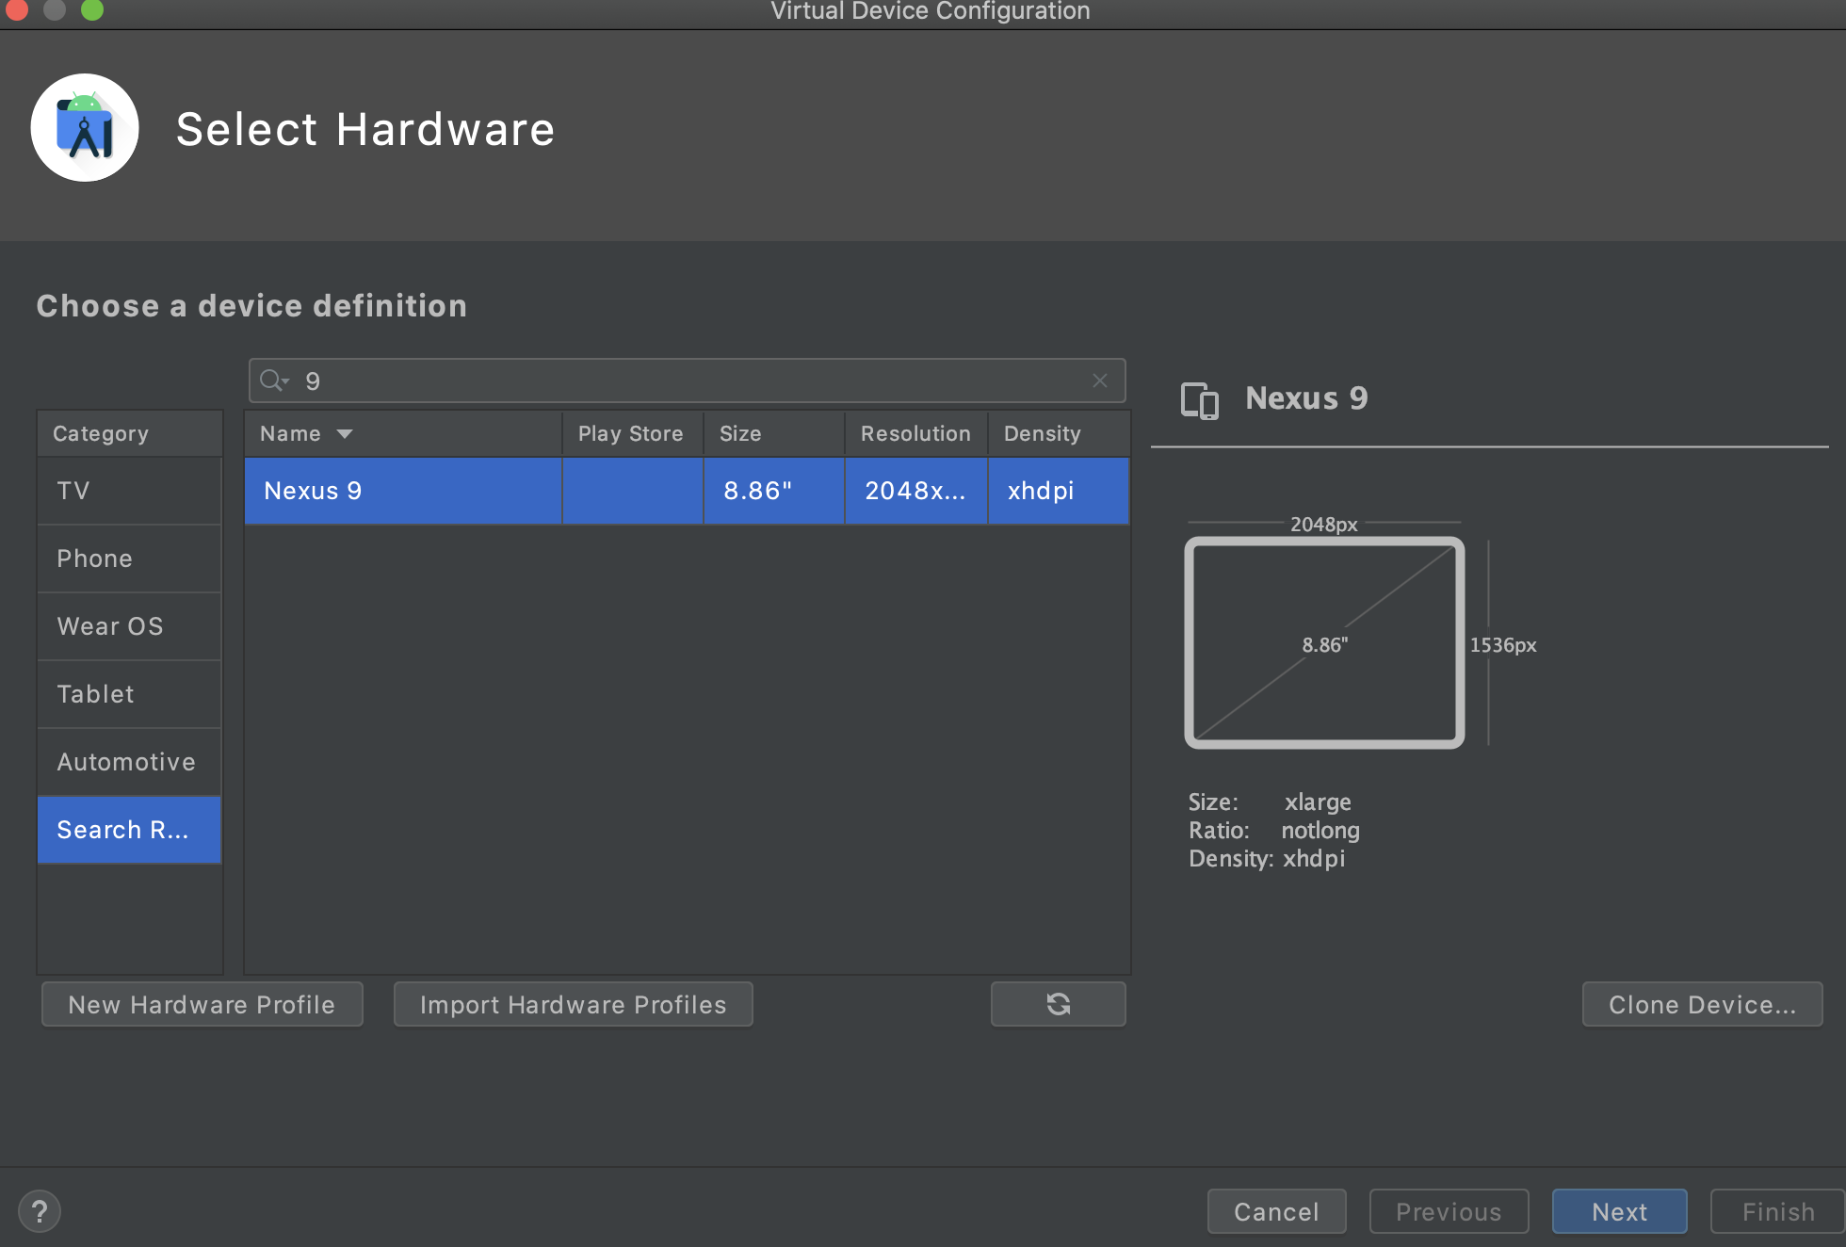Click the Cancel button
This screenshot has height=1247, width=1846.
coord(1276,1211)
